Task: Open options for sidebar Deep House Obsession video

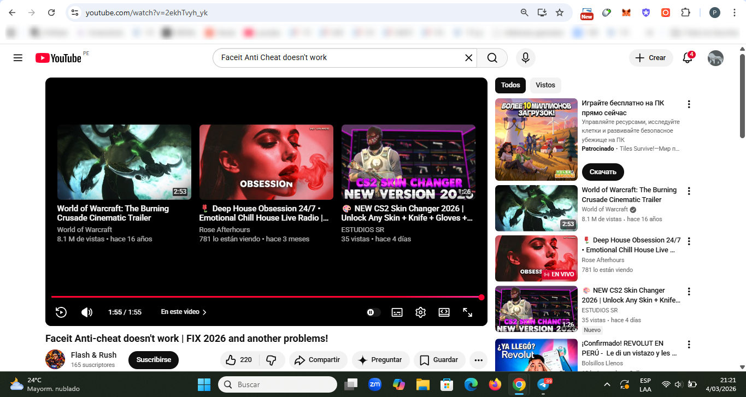Action: tap(689, 241)
